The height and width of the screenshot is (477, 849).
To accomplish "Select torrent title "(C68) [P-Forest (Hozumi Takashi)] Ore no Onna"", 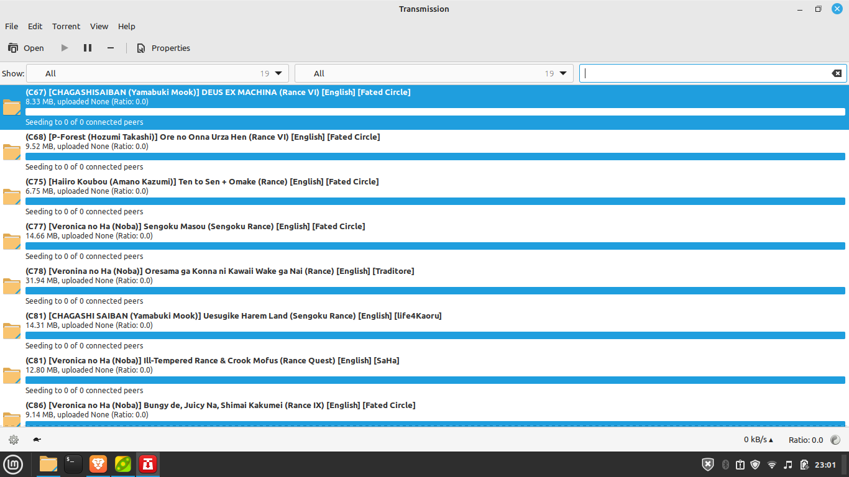I will click(203, 137).
